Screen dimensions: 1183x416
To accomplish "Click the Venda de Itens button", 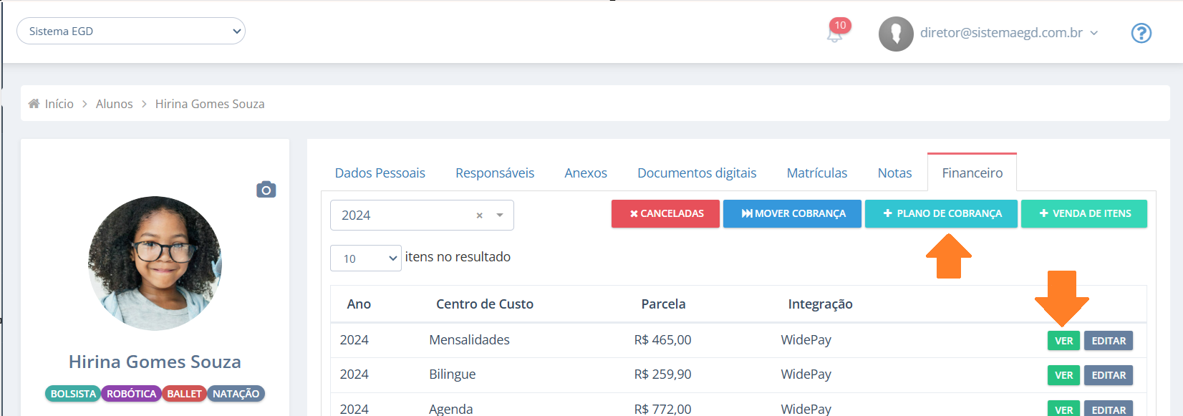I will coord(1084,213).
